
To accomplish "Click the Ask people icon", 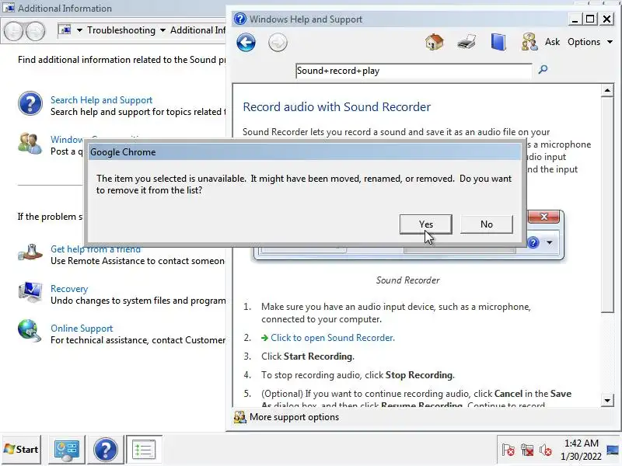I will [x=529, y=42].
